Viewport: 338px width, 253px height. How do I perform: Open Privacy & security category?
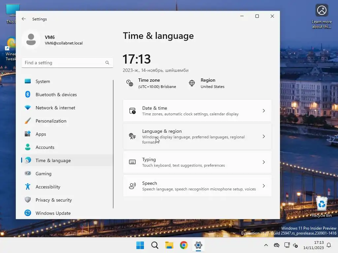click(67, 200)
